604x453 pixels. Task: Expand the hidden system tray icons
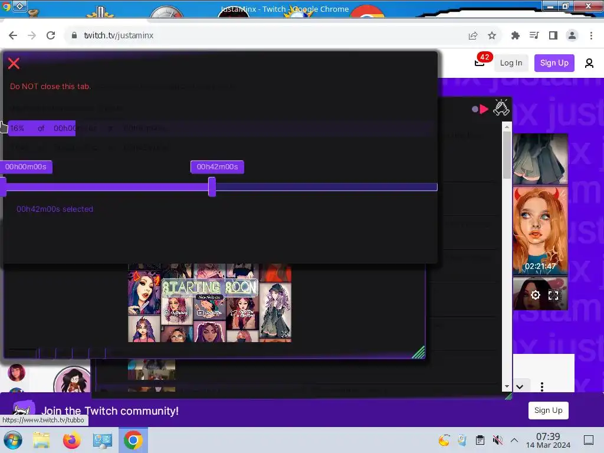(x=514, y=440)
